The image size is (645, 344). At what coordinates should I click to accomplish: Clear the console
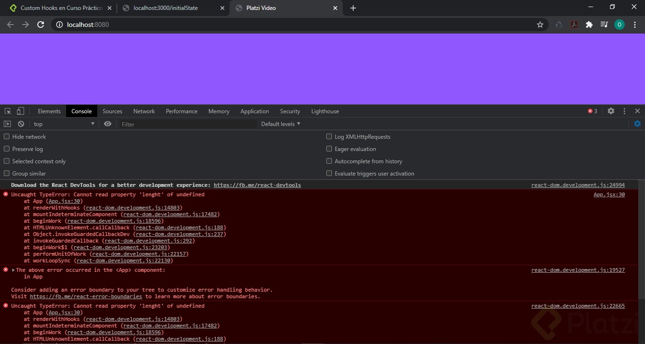(21, 124)
